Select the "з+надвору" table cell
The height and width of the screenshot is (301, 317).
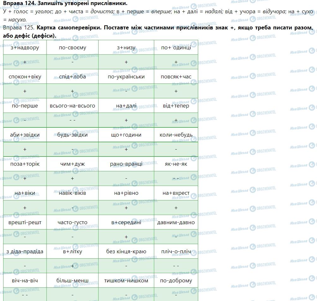click(25, 47)
